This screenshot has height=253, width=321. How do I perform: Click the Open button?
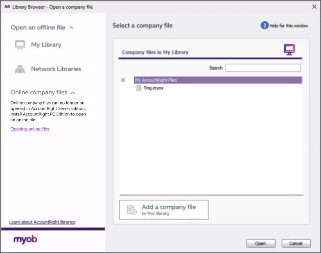[261, 243]
